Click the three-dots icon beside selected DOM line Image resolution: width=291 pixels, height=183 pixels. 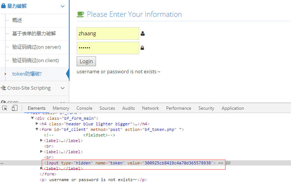pyautogui.click(x=2, y=163)
